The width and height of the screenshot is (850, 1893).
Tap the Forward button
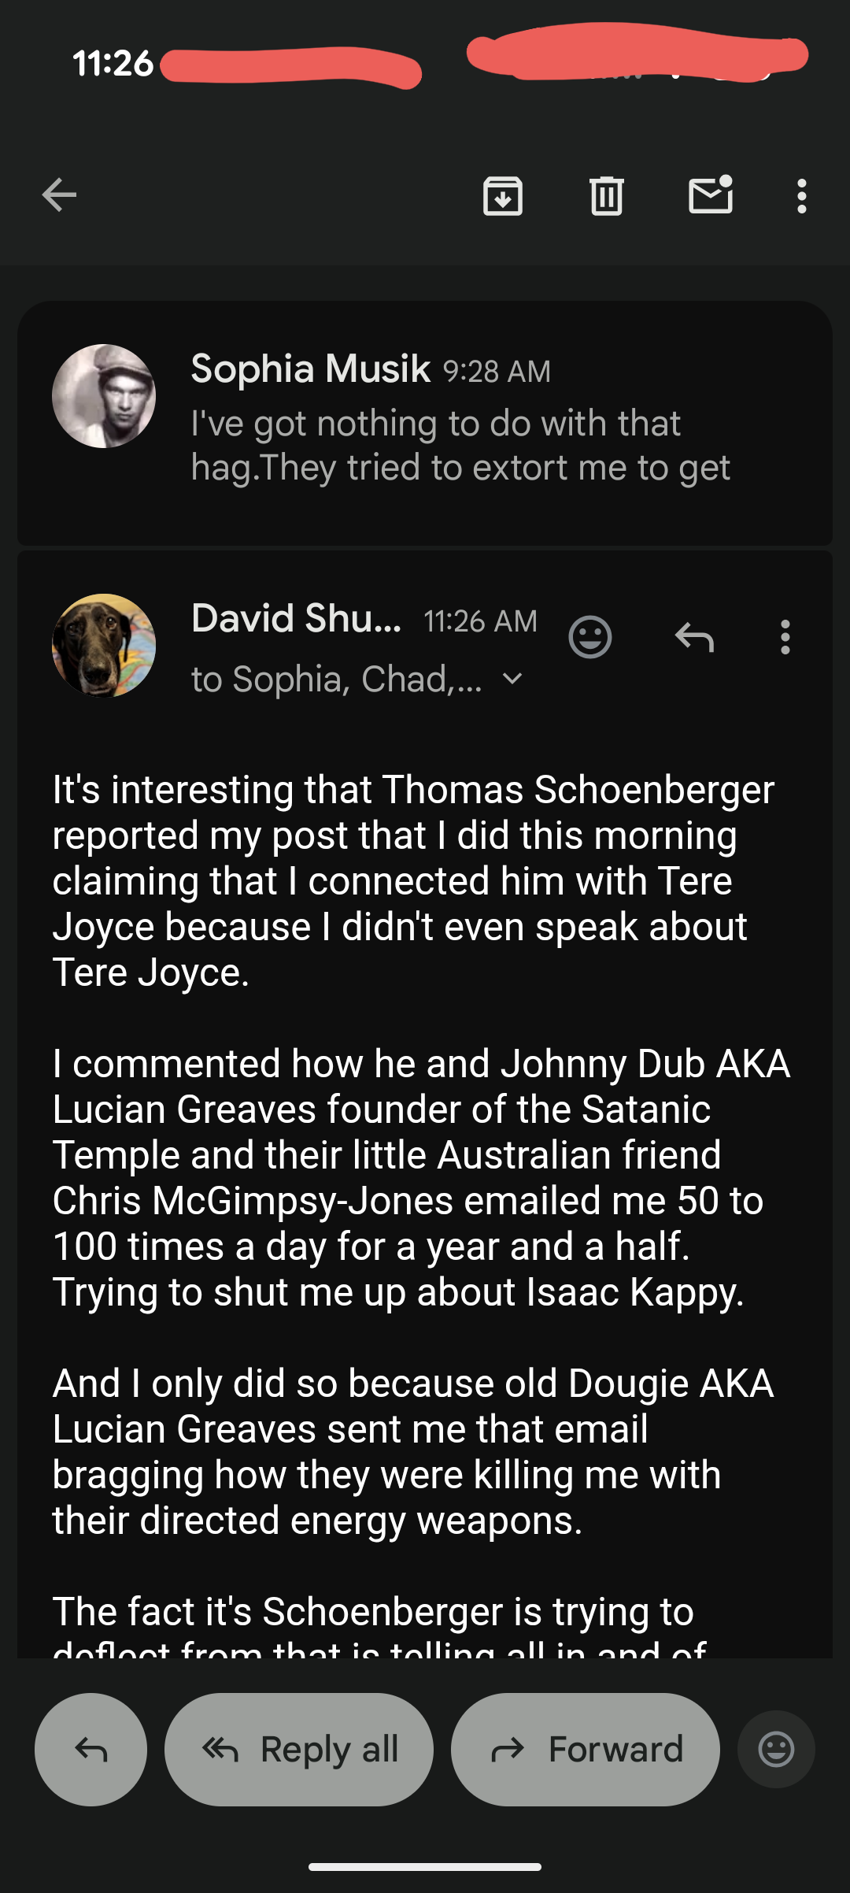click(x=586, y=1749)
